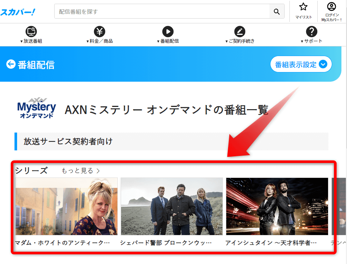Image resolution: width=347 pixels, height=264 pixels.
Task: Click the magnifier search button
Action: tap(277, 11)
